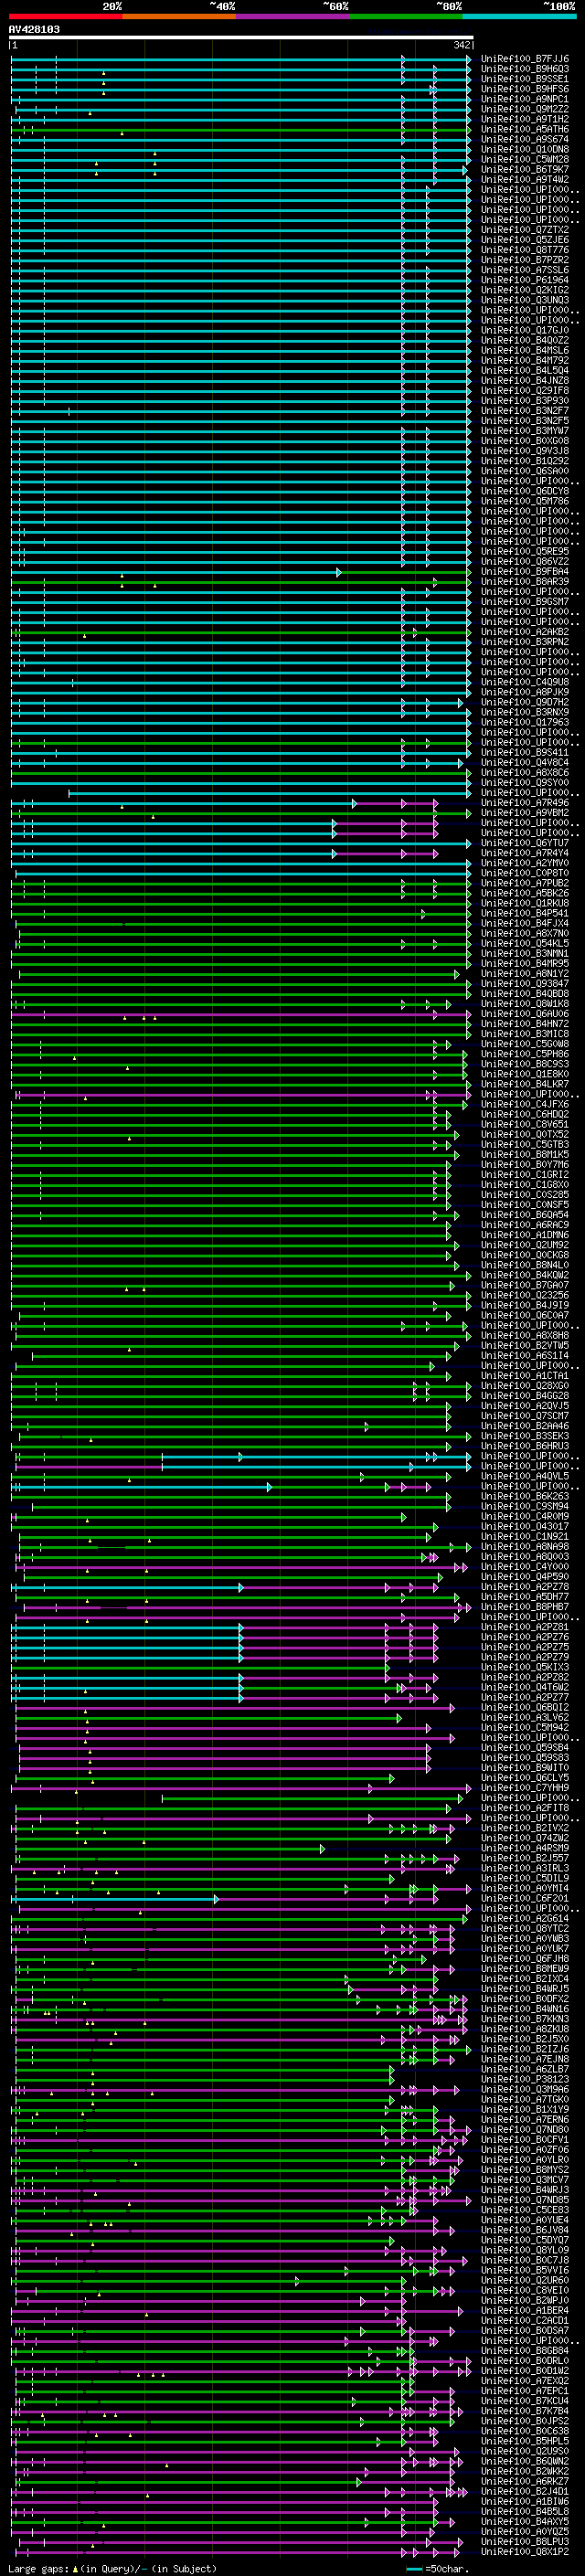
Task: Open hit UniRef100_B9HFS6
Action: (x=525, y=89)
